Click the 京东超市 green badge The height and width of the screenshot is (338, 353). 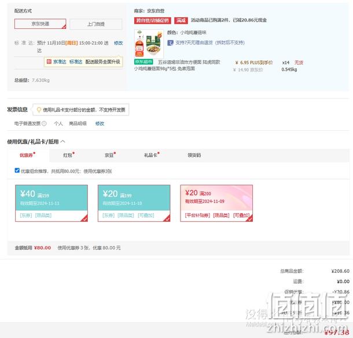pos(144,62)
